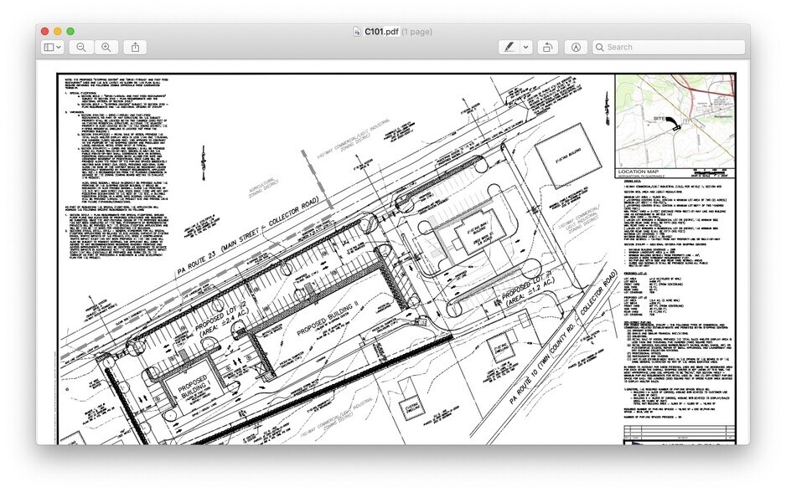Image resolution: width=786 pixels, height=492 pixels.
Task: Rotate the page with Rotate button
Action: coord(547,48)
